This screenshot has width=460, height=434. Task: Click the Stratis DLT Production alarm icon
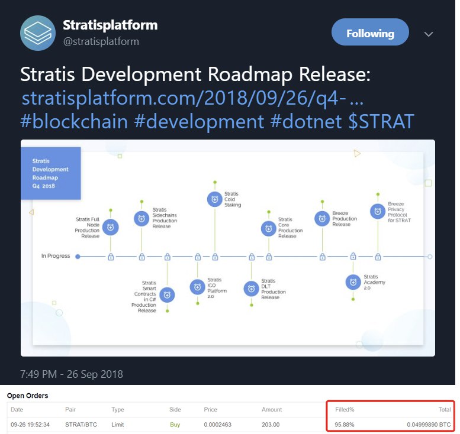point(252,289)
